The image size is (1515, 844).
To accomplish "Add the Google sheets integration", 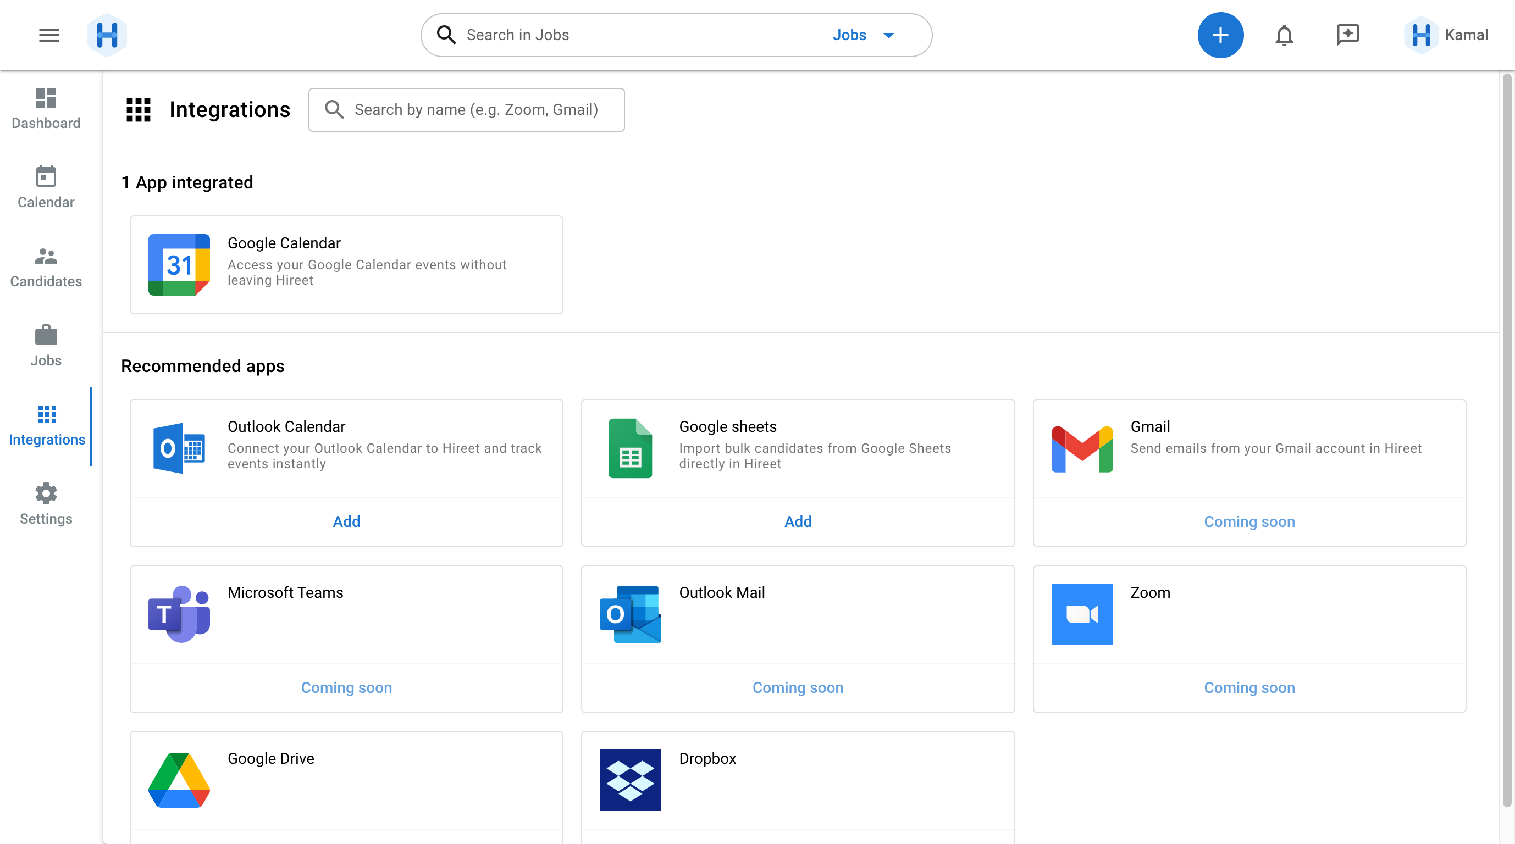I will (798, 522).
